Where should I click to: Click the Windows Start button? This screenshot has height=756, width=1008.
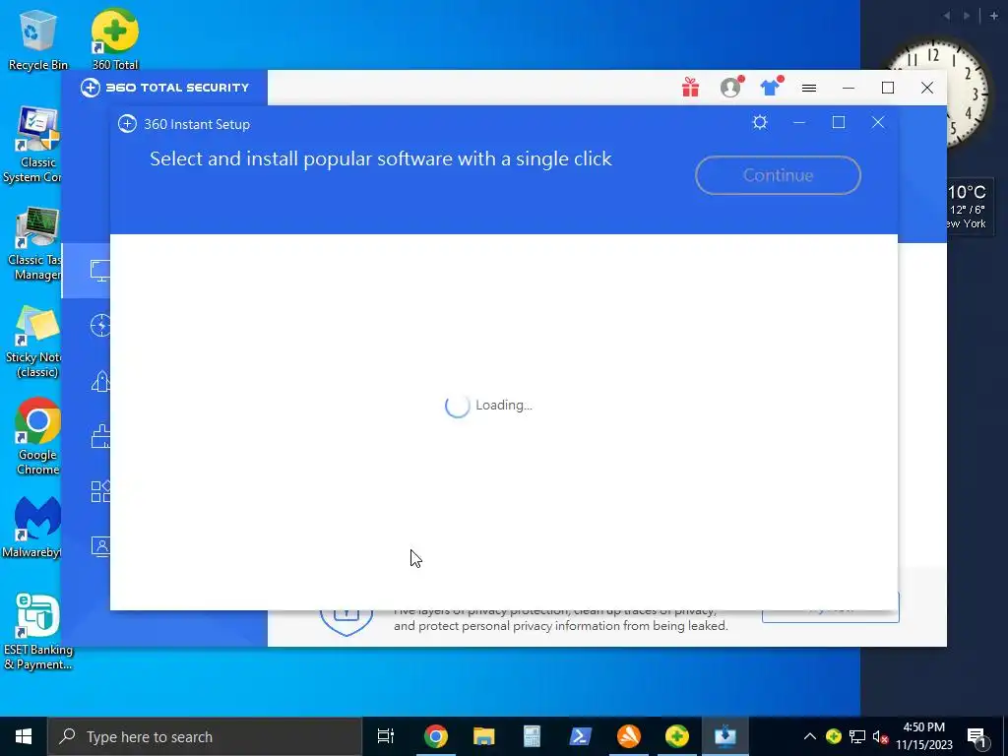pos(24,736)
